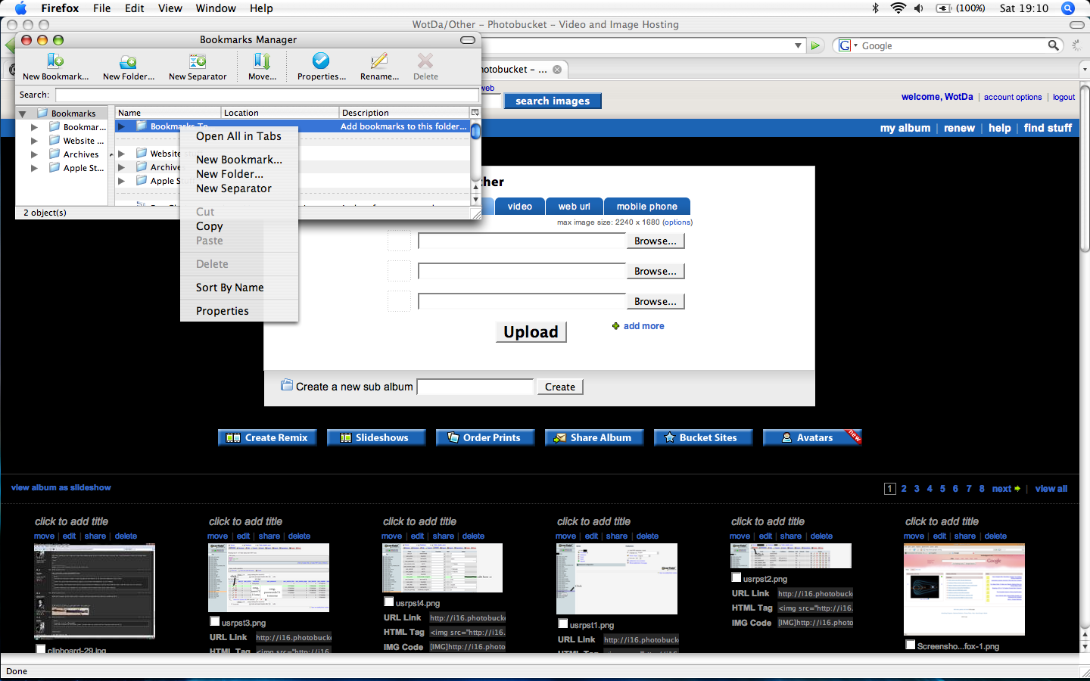Switch to the web url tab
This screenshot has width=1090, height=681.
click(x=575, y=206)
